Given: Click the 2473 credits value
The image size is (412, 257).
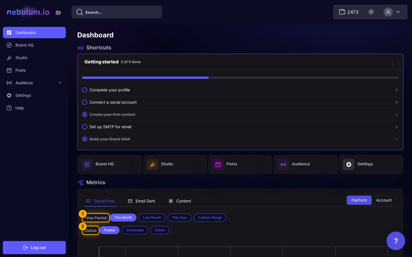Looking at the screenshot, I should [353, 12].
